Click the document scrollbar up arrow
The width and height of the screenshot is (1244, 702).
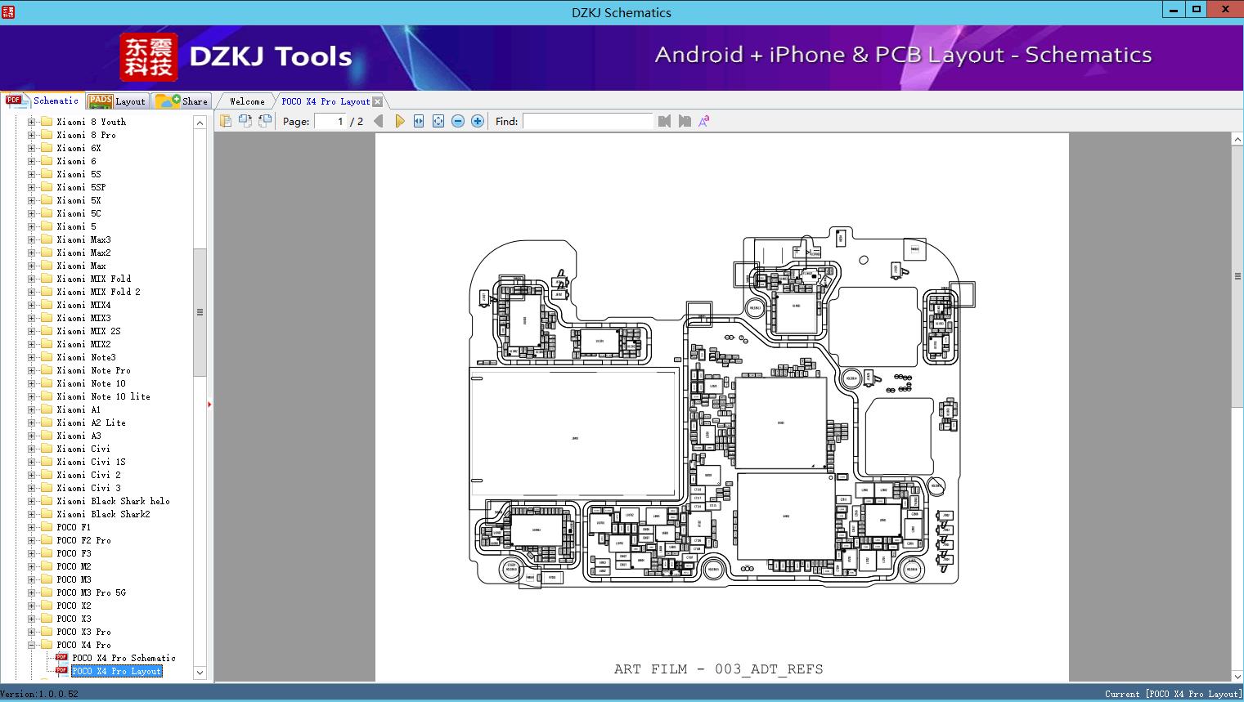(1237, 140)
